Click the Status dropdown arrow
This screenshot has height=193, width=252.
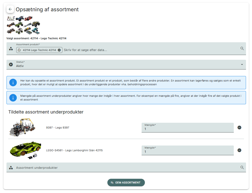pyautogui.click(x=242, y=64)
